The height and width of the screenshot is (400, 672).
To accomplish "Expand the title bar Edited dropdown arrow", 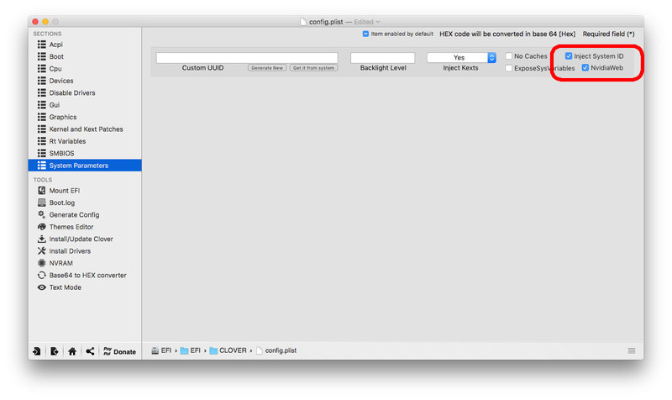I will tap(377, 22).
